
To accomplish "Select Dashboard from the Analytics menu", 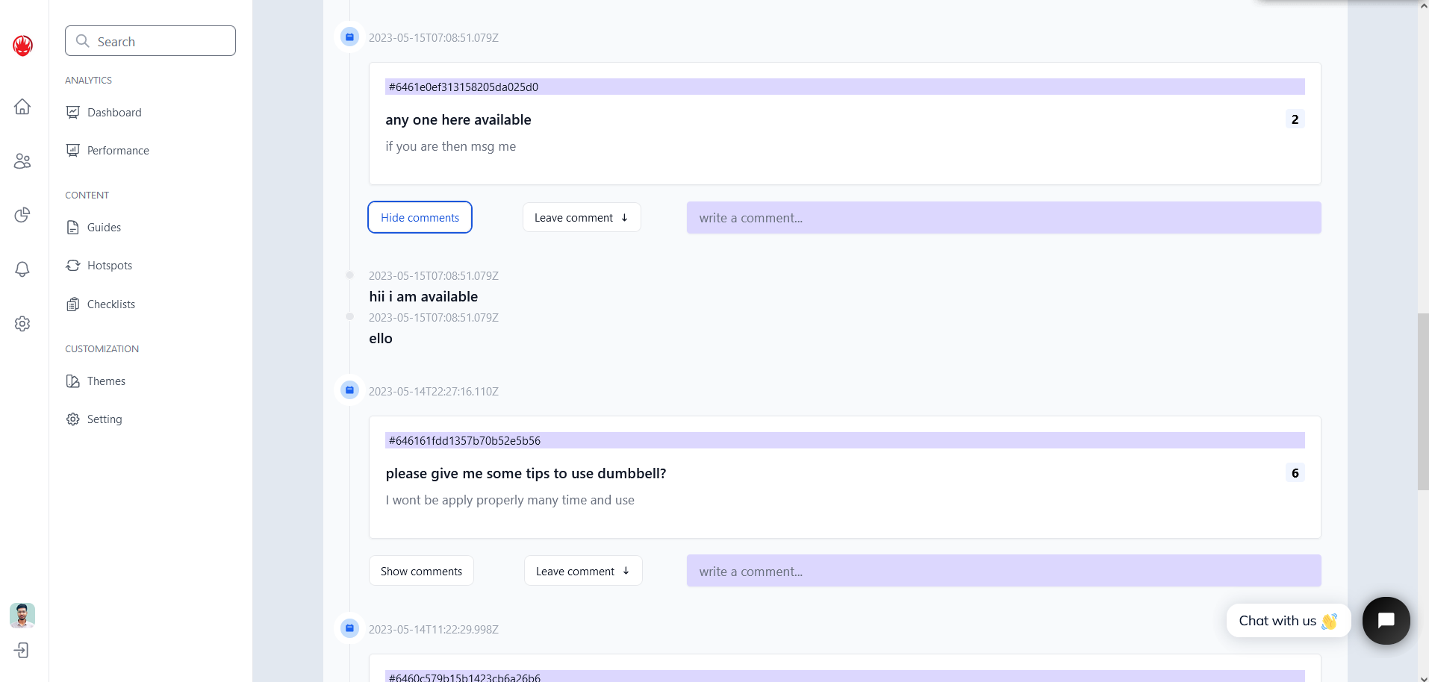I will tap(113, 112).
